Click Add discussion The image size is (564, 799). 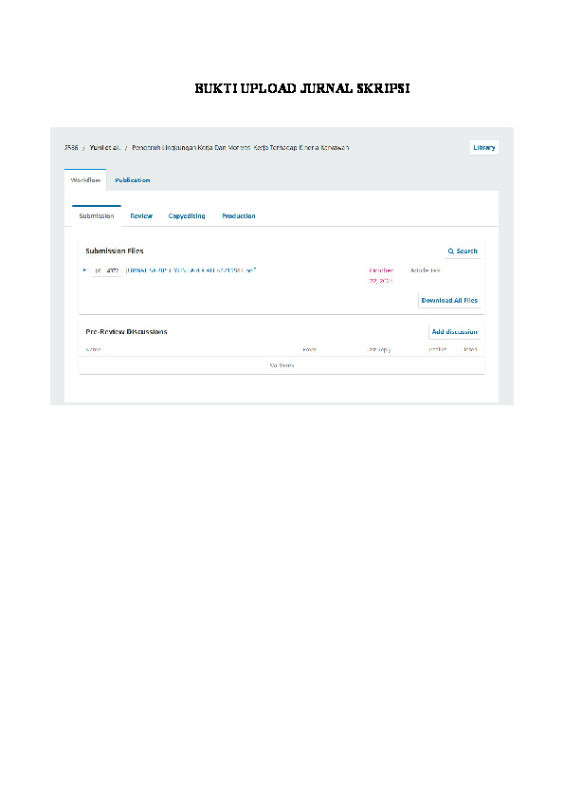click(455, 332)
